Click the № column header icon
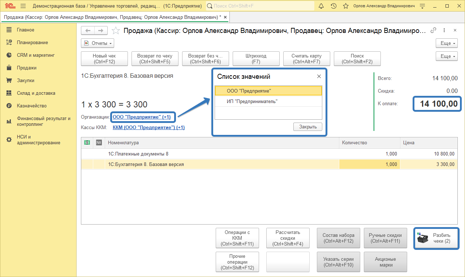Screen dimensions: 465x277 99,142
